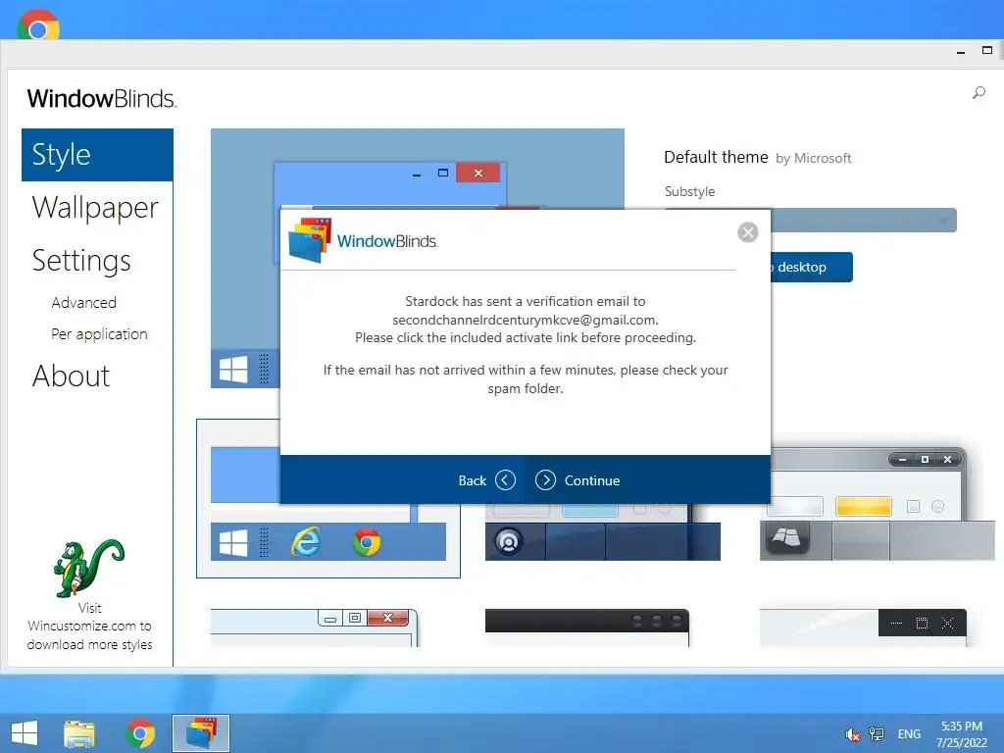The width and height of the screenshot is (1004, 753).
Task: Select the blue Windows 8 style thumbnail
Action: click(x=328, y=499)
